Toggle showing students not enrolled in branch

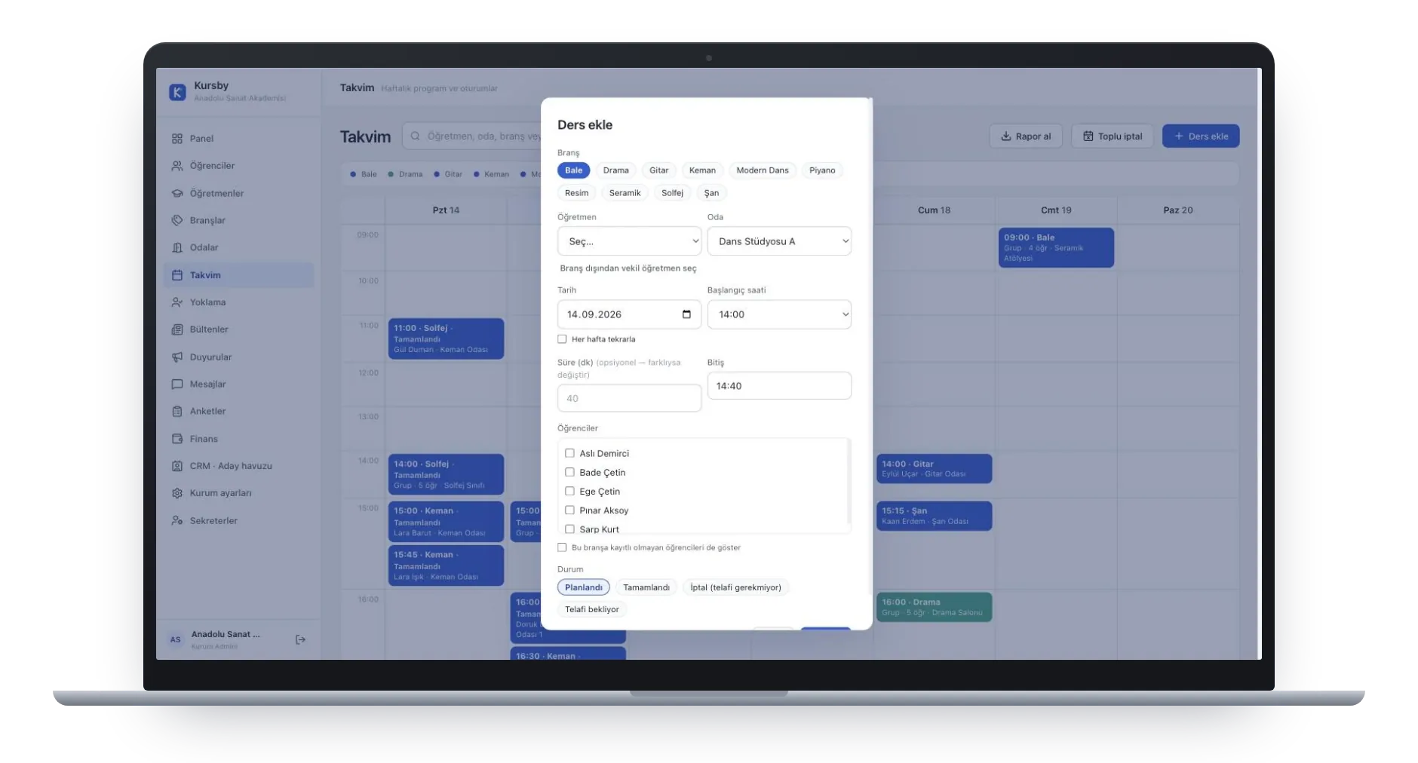pos(562,547)
